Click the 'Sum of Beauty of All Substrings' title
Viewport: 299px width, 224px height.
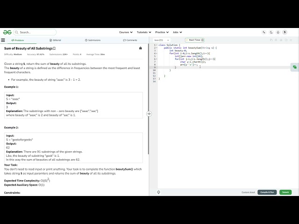click(x=28, y=49)
